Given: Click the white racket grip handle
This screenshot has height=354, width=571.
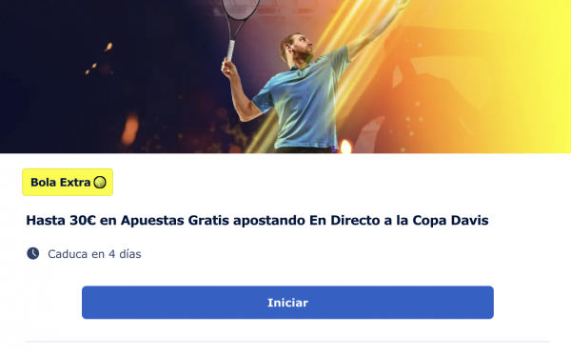Looking at the screenshot, I should point(231,50).
